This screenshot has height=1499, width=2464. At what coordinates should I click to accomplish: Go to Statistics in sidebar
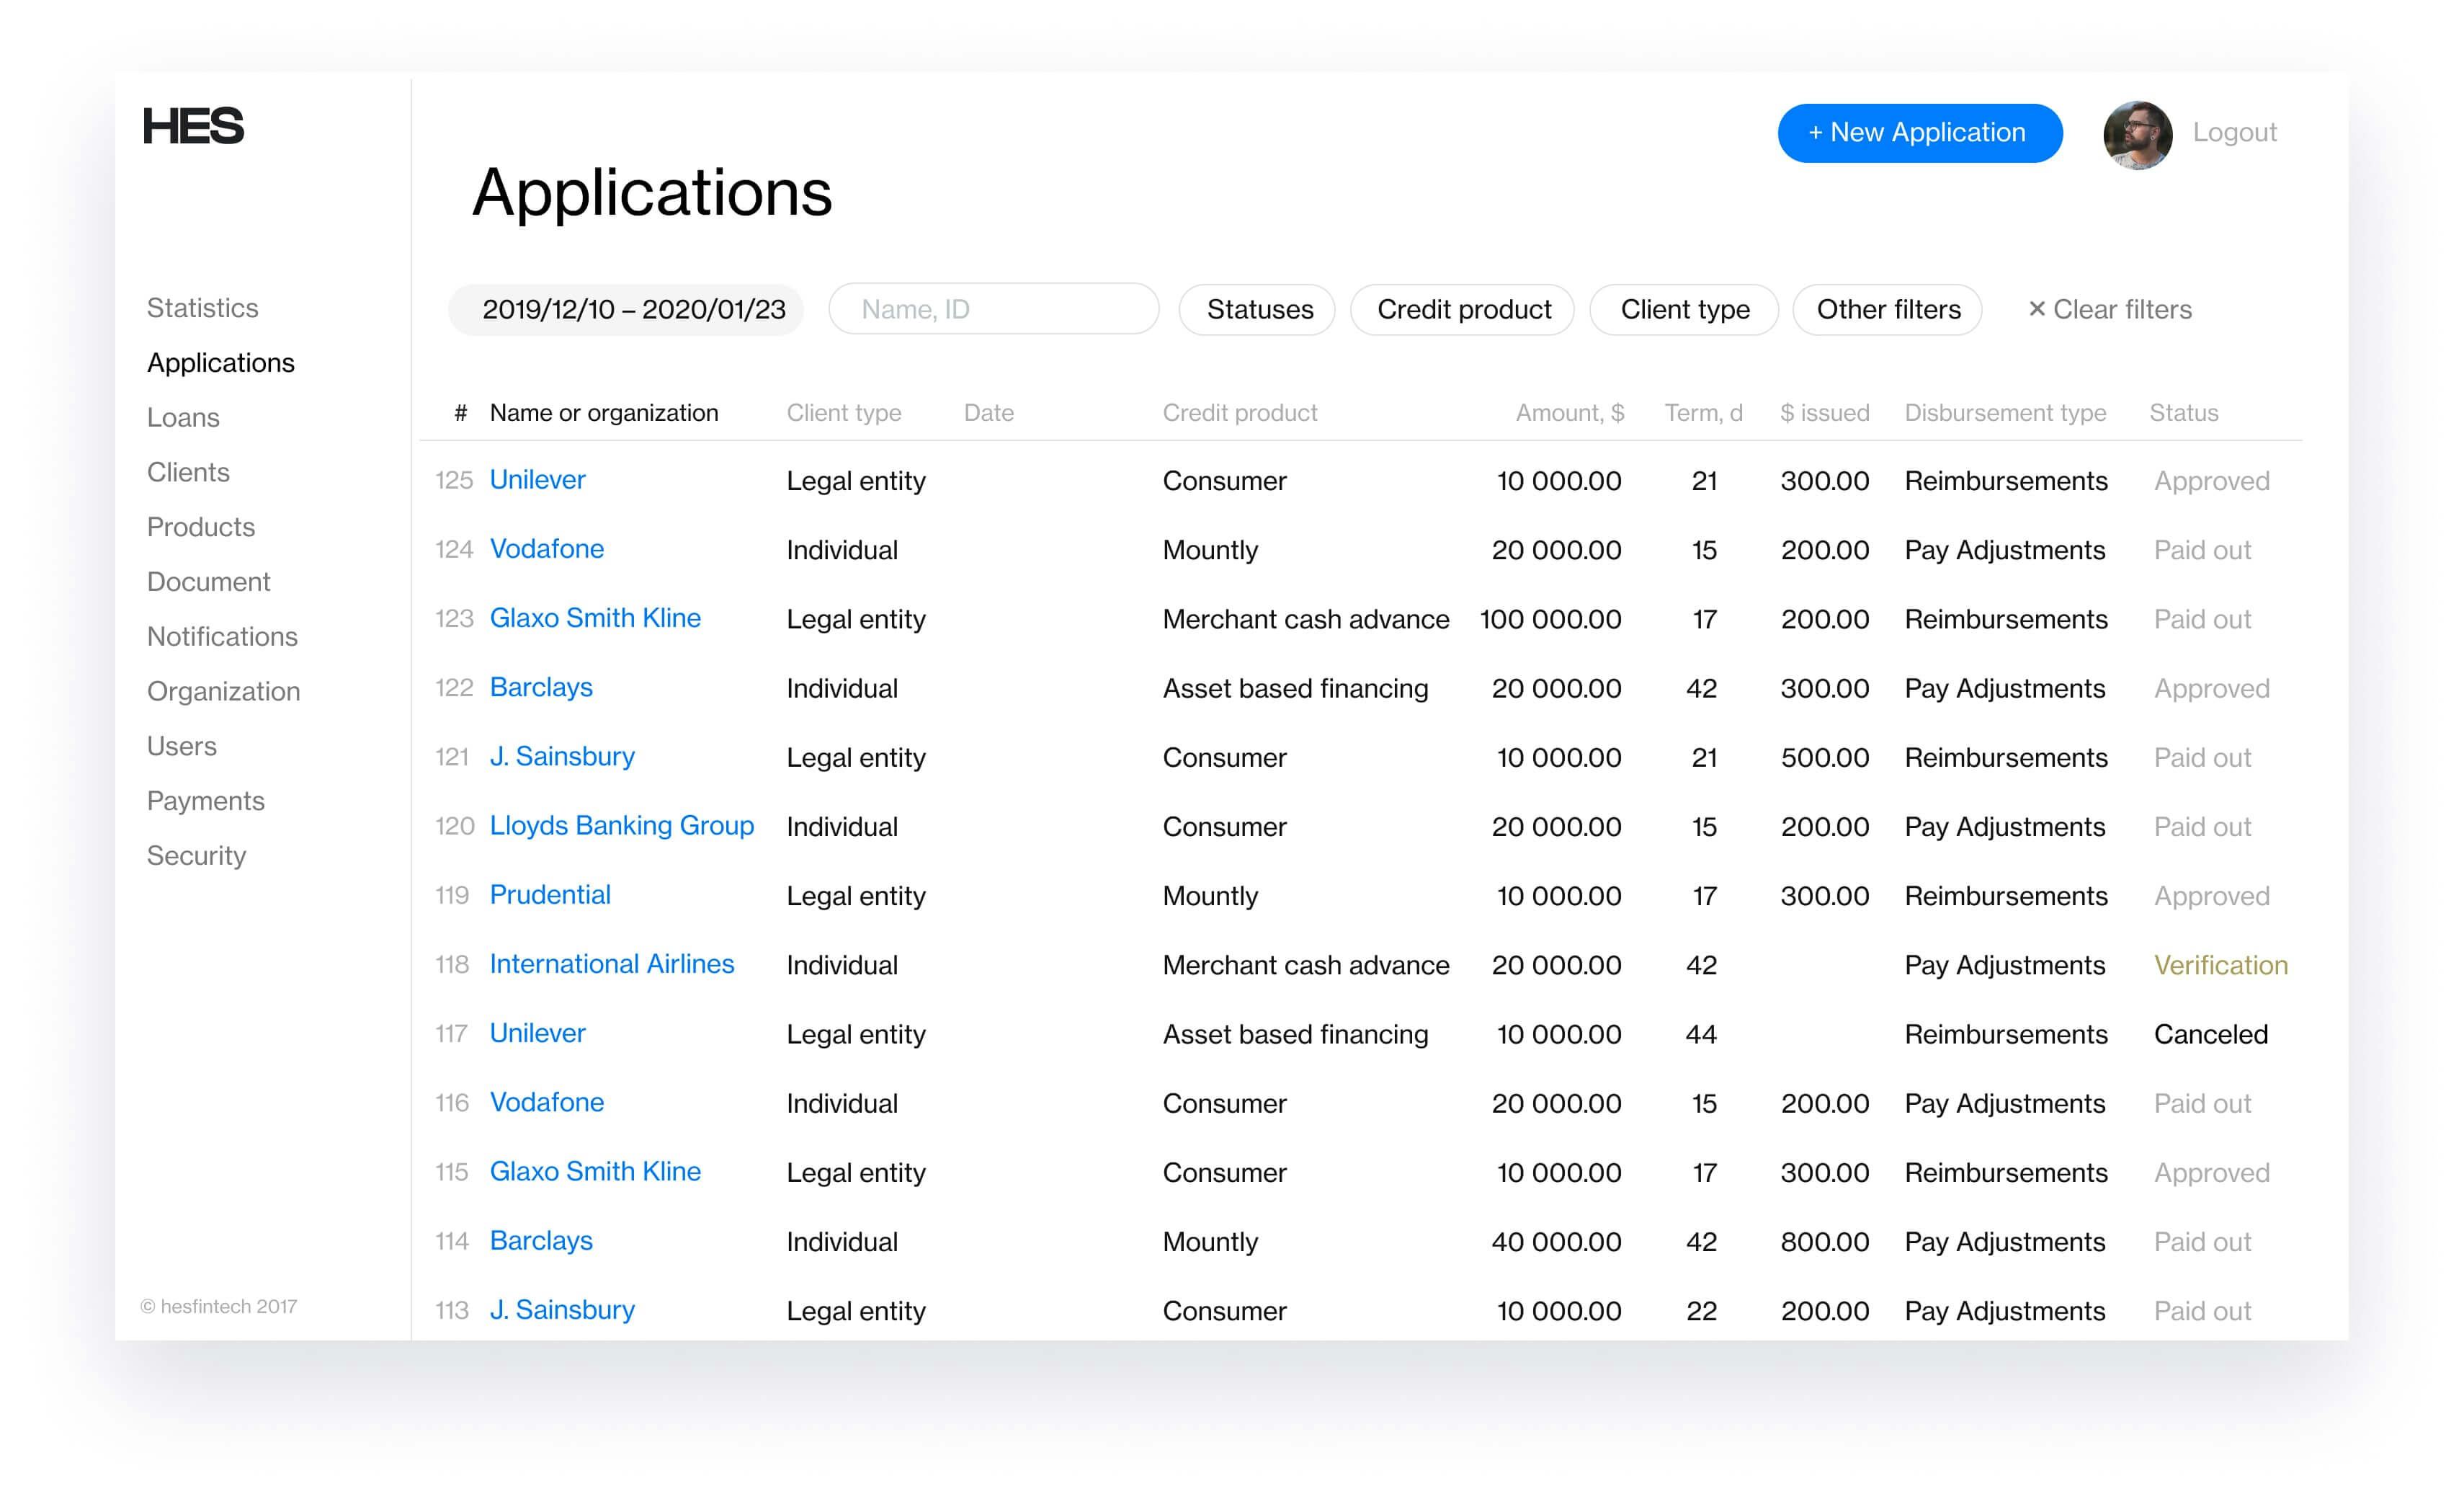click(203, 308)
